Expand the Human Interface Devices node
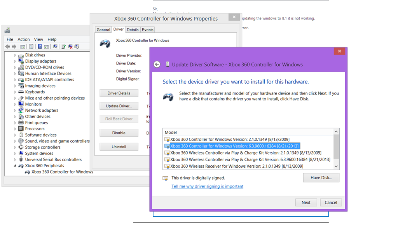Viewport: 398px width, 226px height. click(15, 74)
